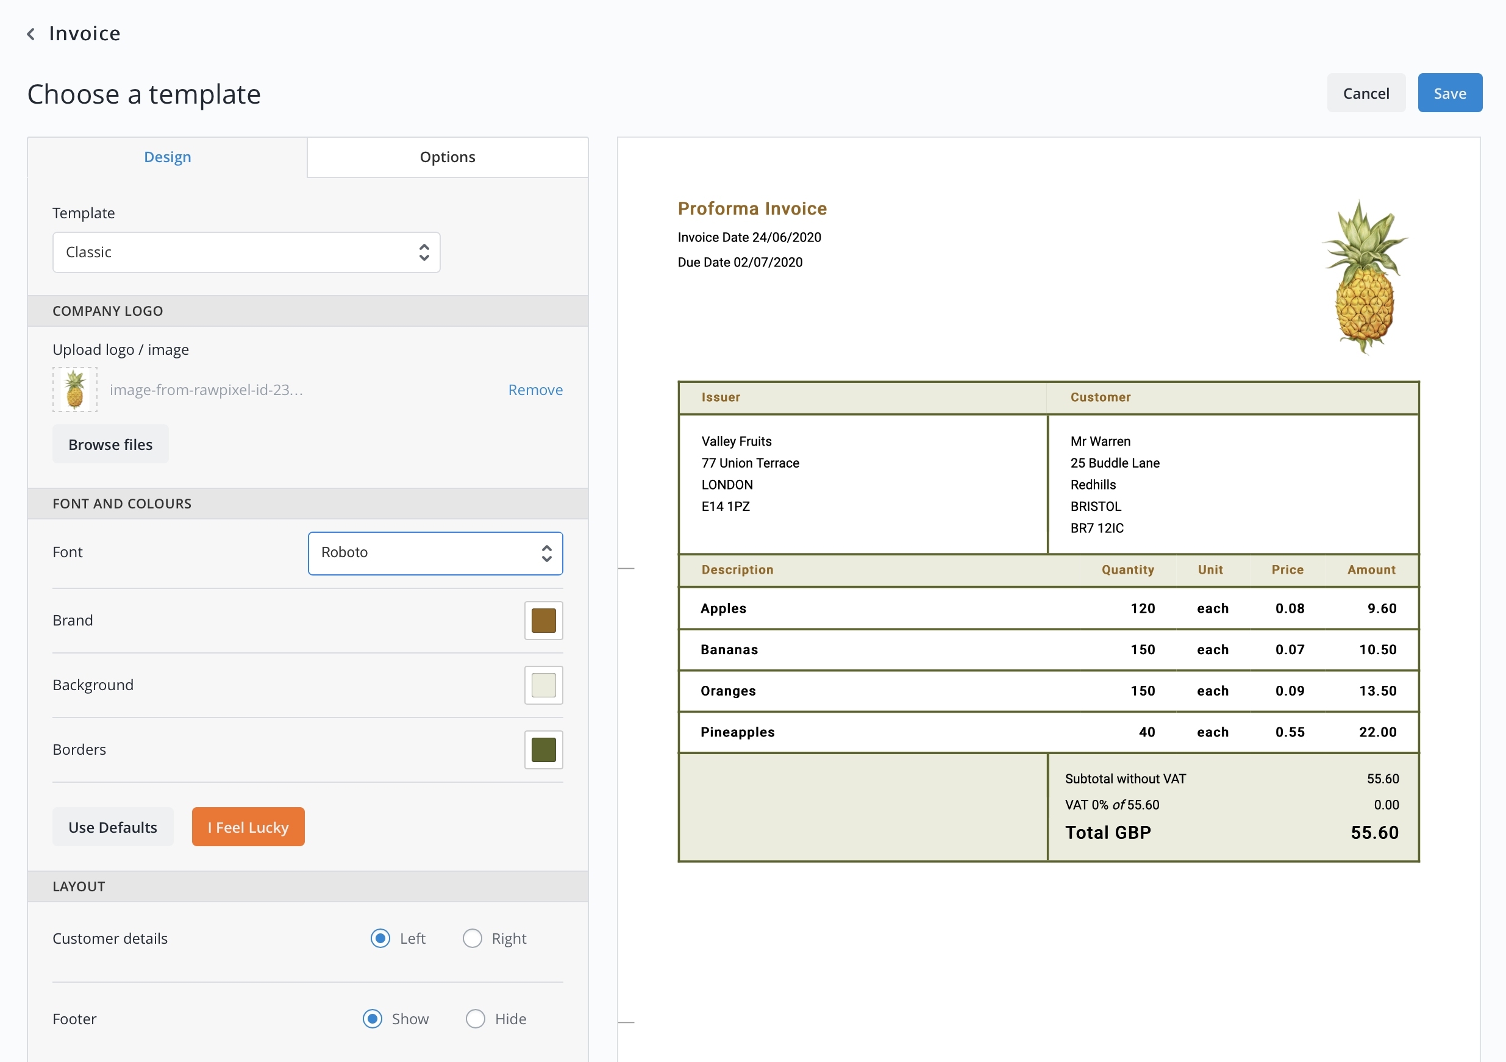Click the Background color swatch icon
This screenshot has height=1062, width=1506.
coord(543,685)
